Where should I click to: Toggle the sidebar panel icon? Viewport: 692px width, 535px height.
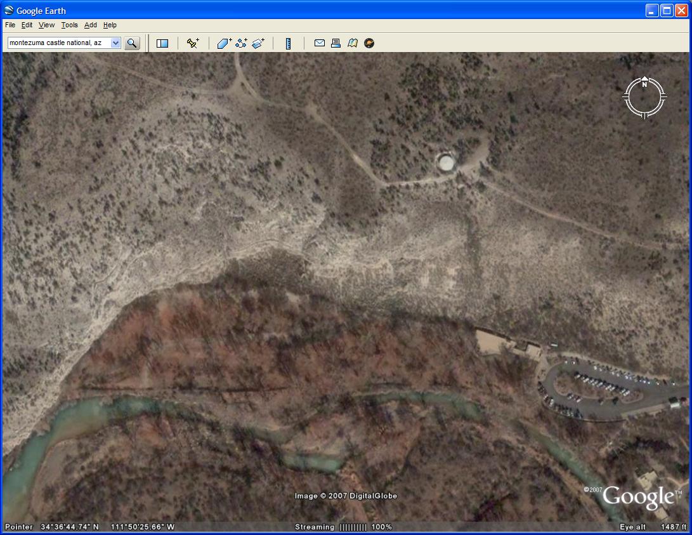(x=162, y=43)
